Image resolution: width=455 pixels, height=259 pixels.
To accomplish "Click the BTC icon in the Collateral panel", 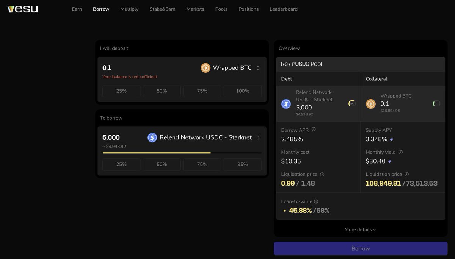I will (x=370, y=104).
